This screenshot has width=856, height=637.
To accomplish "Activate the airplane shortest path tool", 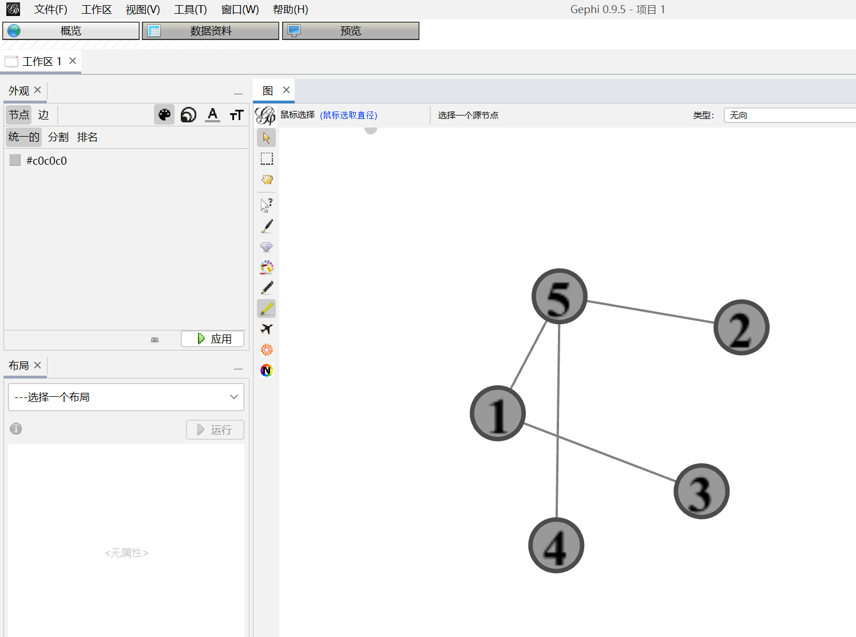I will 267,329.
